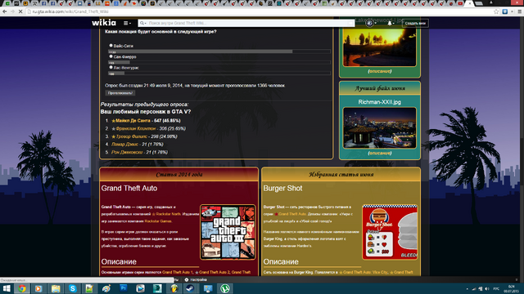Select the Вайс-Сити poll option
This screenshot has width=524, height=294.
click(x=111, y=46)
